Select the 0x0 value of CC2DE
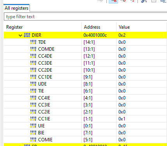Viewport: 167px width, 146px height. pos(122,70)
